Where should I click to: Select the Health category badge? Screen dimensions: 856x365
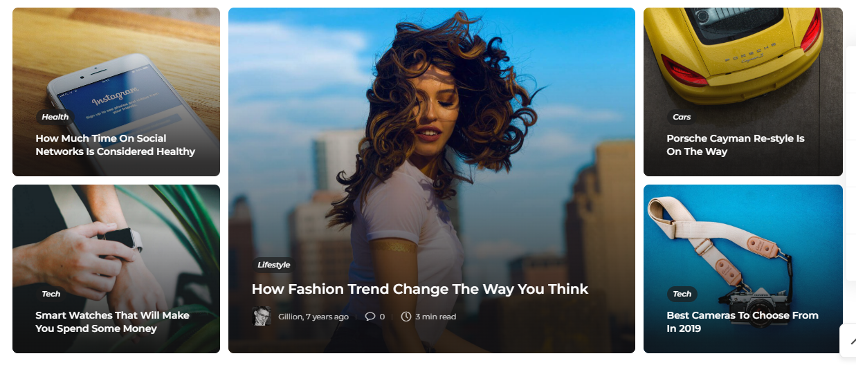pyautogui.click(x=55, y=117)
